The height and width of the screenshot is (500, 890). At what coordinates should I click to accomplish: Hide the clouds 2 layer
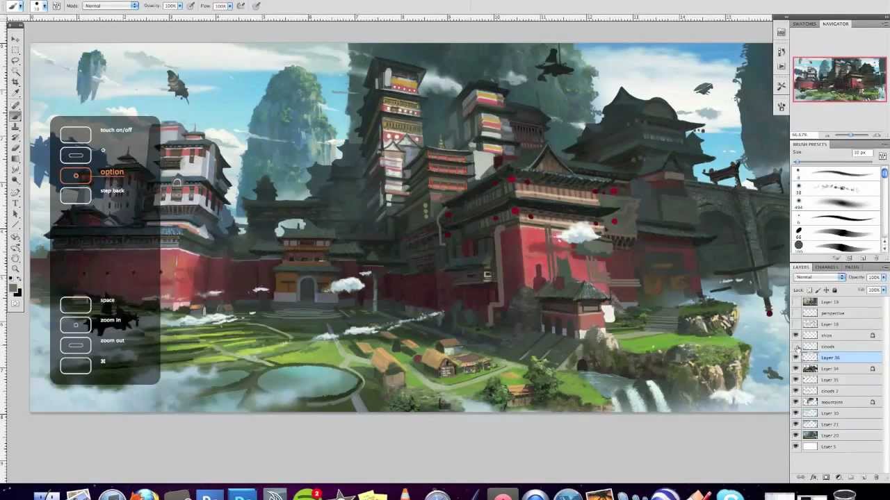point(796,391)
